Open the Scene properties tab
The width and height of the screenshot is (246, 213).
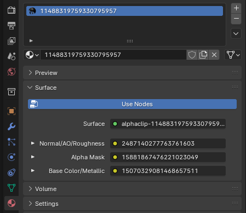point(12,56)
